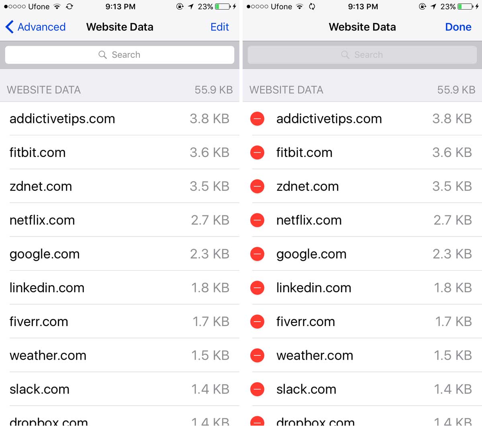Tap Edit on the Website Data screen
Viewport: 482px width, 426px height.
pyautogui.click(x=220, y=27)
